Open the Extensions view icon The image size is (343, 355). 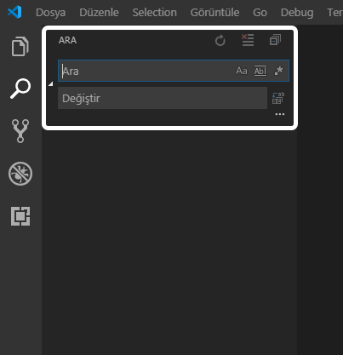pyautogui.click(x=20, y=216)
